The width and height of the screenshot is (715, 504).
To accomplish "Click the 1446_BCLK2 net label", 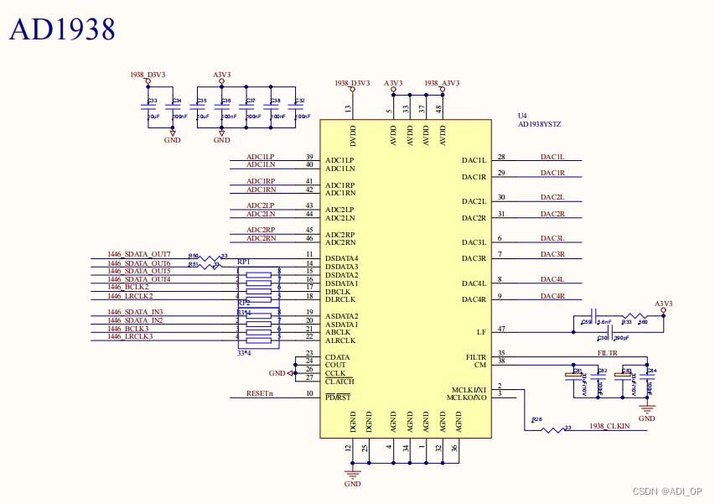I will tap(128, 287).
